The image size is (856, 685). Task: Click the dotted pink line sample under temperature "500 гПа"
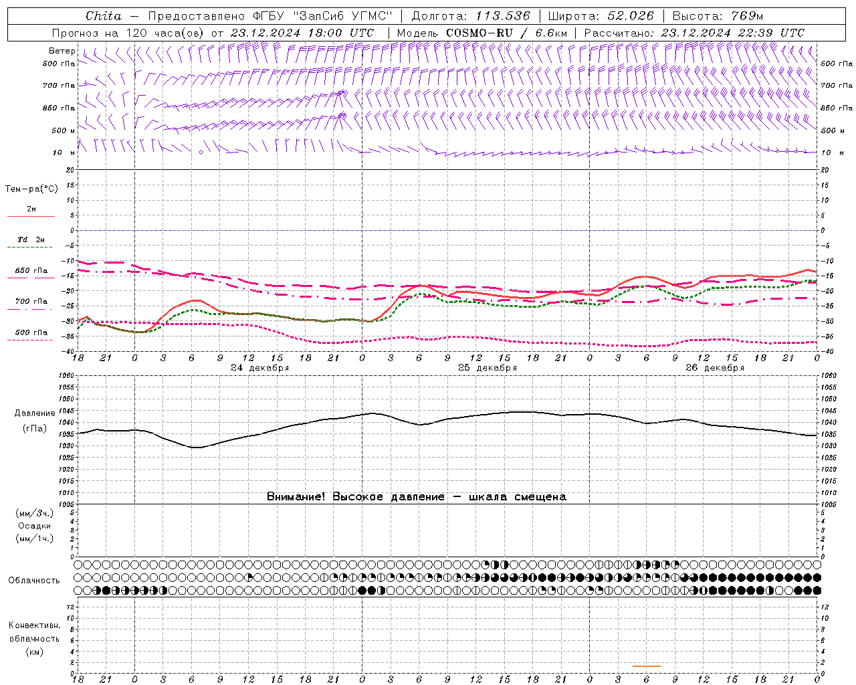(30, 340)
